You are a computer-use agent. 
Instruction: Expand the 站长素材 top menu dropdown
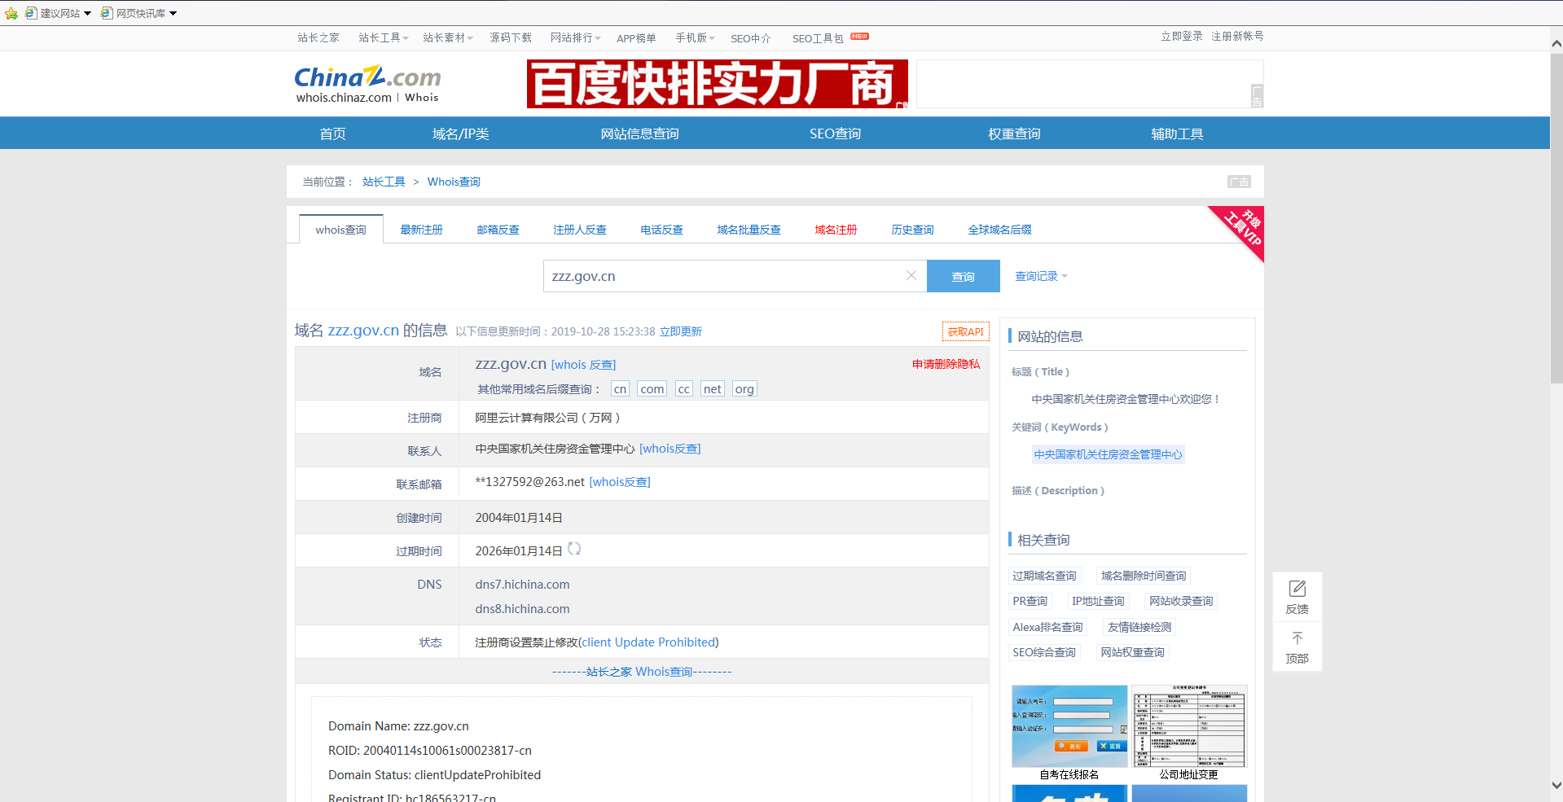tap(448, 37)
